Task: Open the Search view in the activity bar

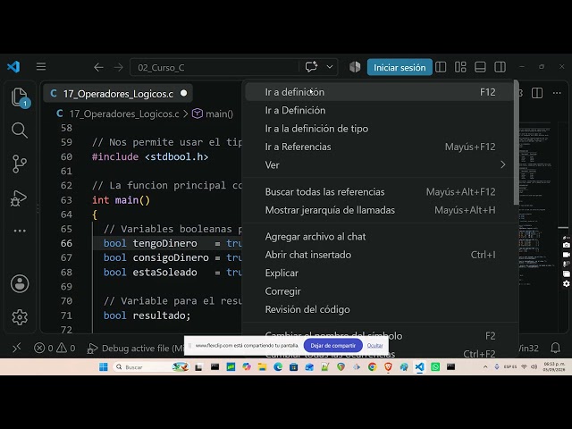Action: coord(20,130)
